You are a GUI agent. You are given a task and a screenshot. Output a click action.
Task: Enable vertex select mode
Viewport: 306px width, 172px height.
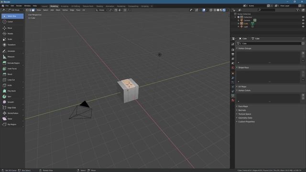point(27,10)
